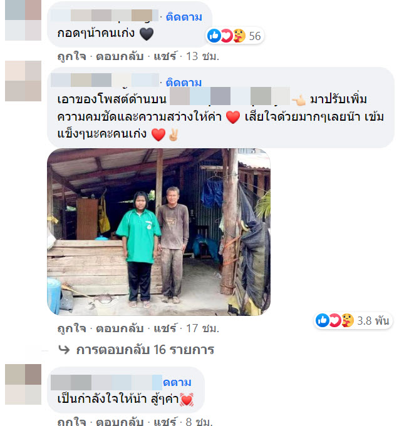The width and height of the screenshot is (414, 426).
Task: Click the care emoji beside 3.8 พัน
Action: point(348,320)
